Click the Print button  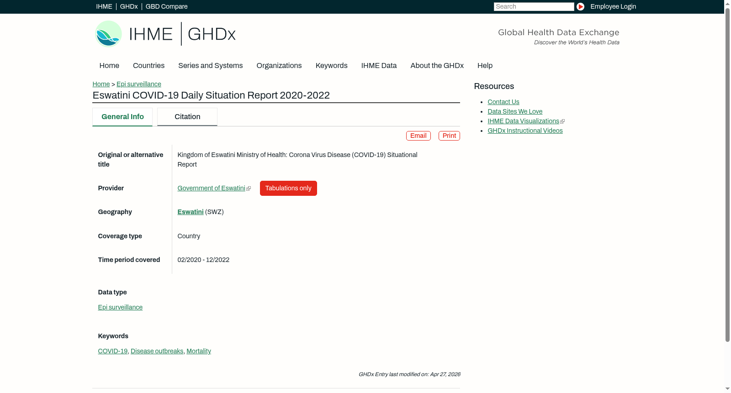pyautogui.click(x=449, y=136)
